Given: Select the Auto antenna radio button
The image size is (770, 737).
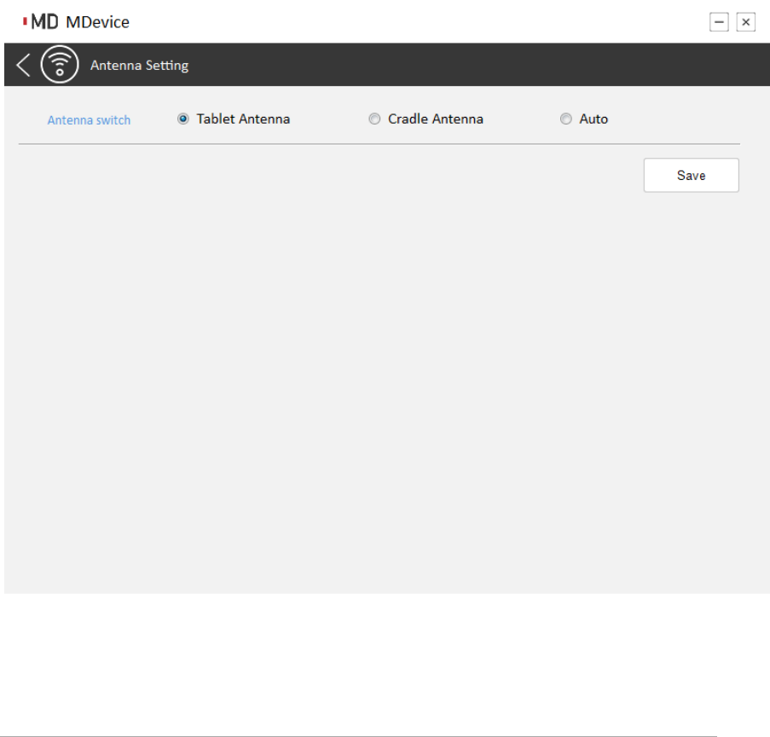Looking at the screenshot, I should tap(565, 119).
